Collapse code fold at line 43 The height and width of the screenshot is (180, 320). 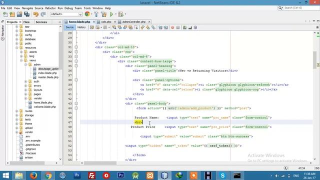76,103
